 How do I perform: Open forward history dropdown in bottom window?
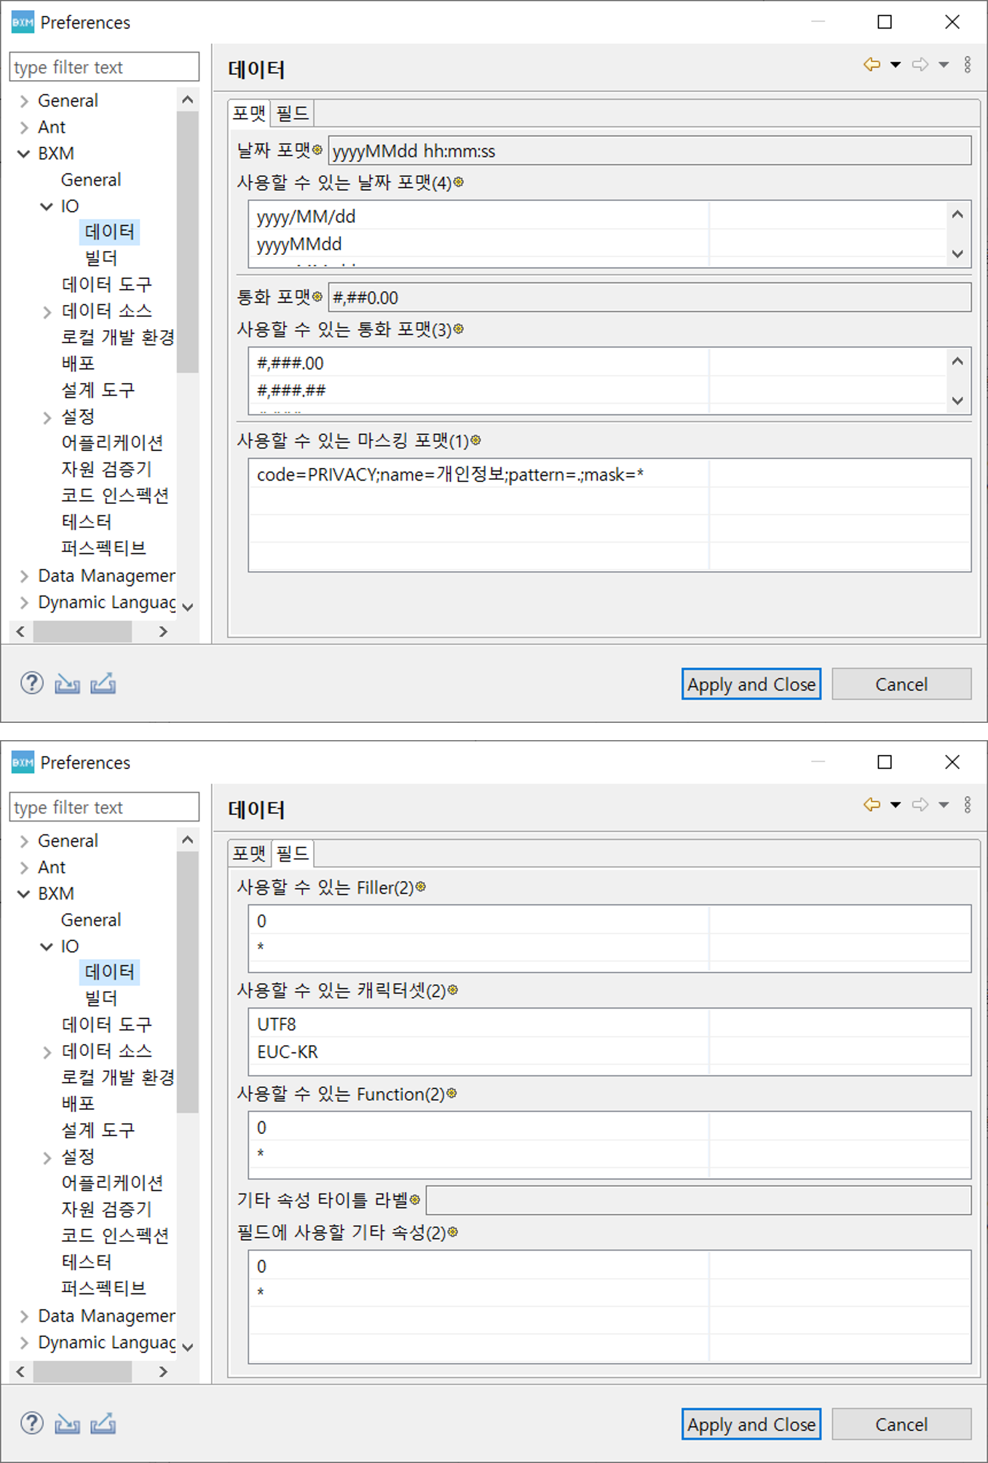[944, 805]
